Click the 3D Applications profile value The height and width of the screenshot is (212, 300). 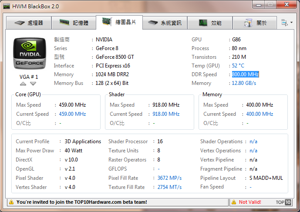point(83,141)
